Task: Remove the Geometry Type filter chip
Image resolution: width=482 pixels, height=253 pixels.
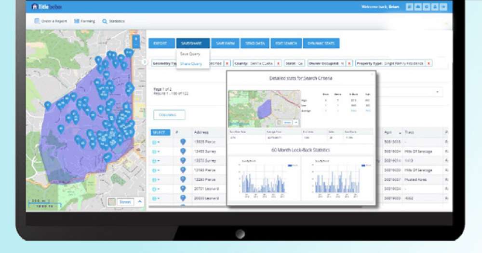Action: (227, 63)
